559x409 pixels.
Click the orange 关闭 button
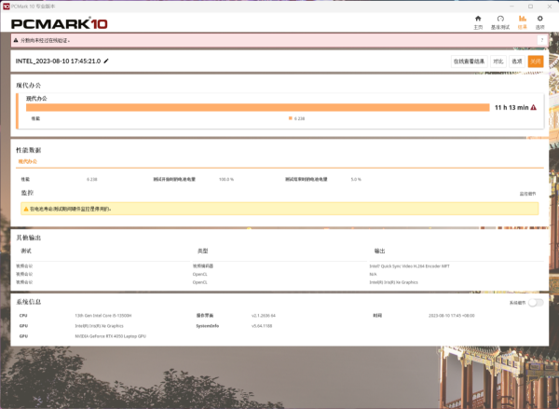pos(535,61)
